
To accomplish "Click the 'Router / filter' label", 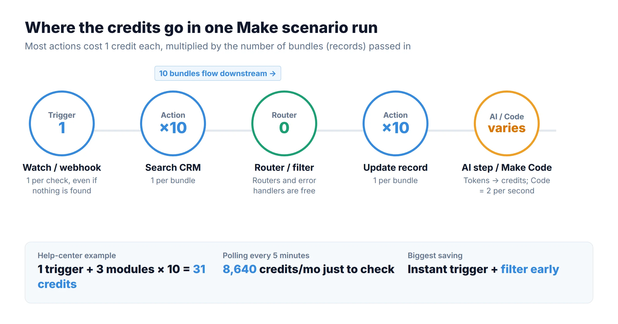I will pyautogui.click(x=284, y=167).
